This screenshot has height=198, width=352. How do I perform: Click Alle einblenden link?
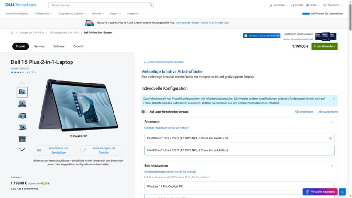(x=304, y=112)
